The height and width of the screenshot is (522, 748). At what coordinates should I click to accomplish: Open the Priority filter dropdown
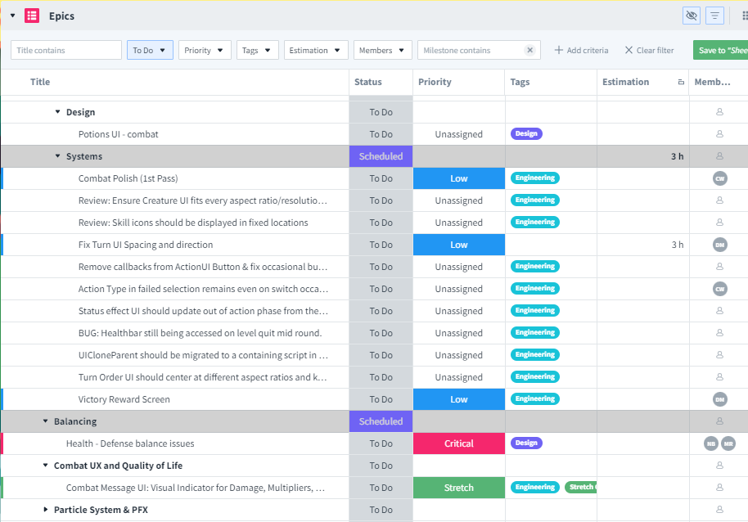[x=205, y=50]
